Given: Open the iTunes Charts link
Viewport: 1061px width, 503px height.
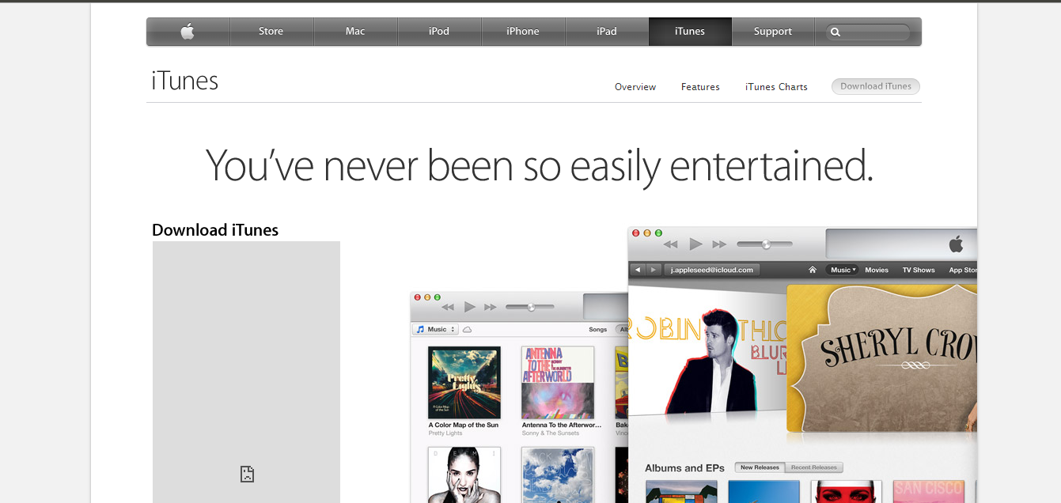Looking at the screenshot, I should pyautogui.click(x=776, y=87).
